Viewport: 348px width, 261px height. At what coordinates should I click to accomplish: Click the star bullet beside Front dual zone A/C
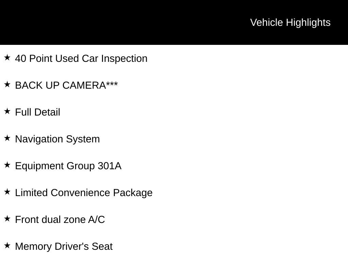(7, 219)
